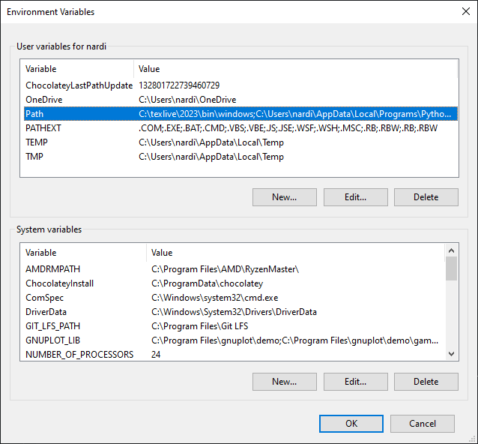Screen dimensions: 478x444
Task: Click the gnuplot\demo value text
Action: pos(294,340)
